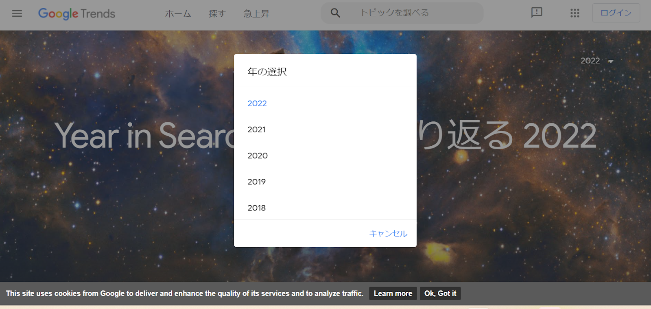Viewport: 651px width, 309px height.
Task: Expand the 2022 year dropdown arrow
Action: pos(610,61)
